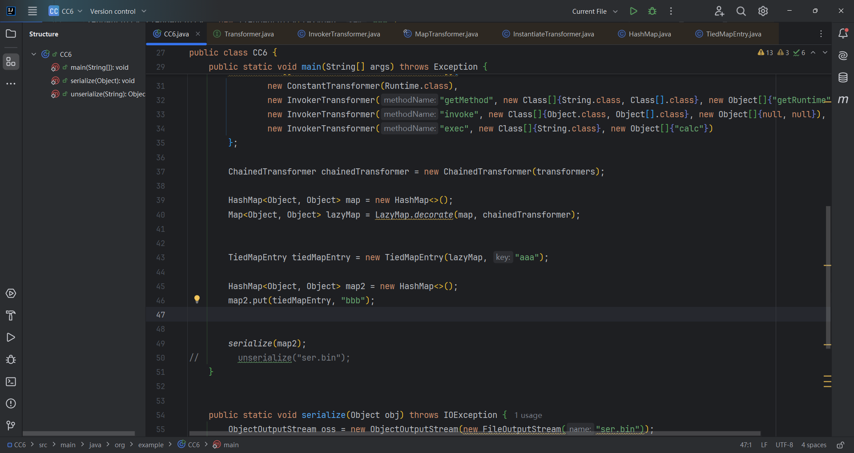The image size is (854, 453).
Task: Click the 13 warnings indicator
Action: pos(765,52)
